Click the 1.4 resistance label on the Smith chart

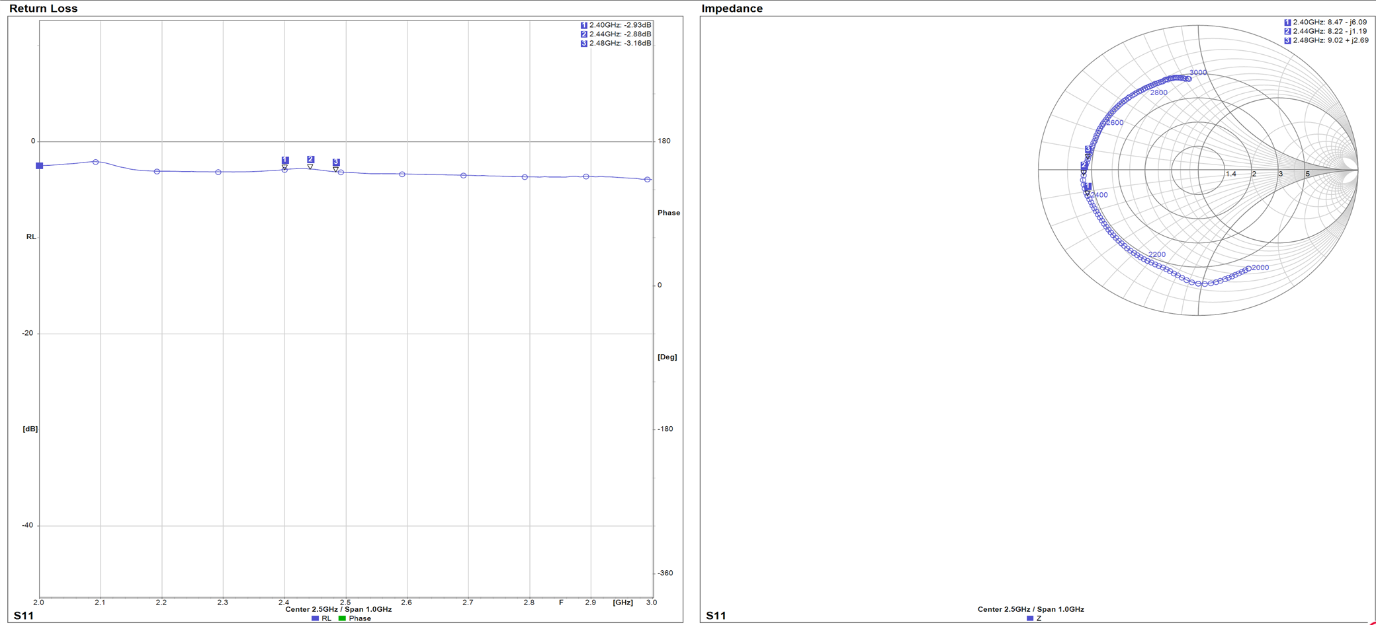pyautogui.click(x=1231, y=174)
